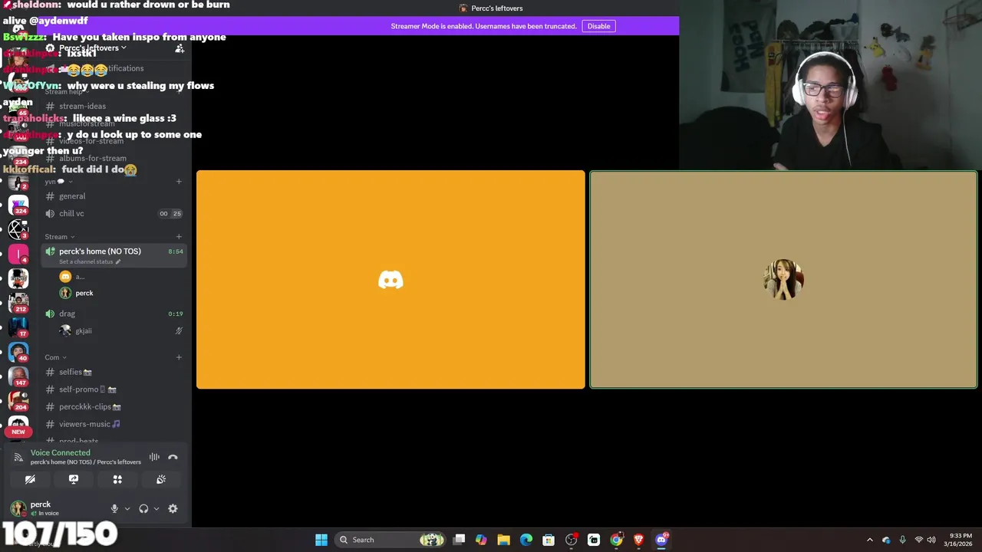Image resolution: width=982 pixels, height=552 pixels.
Task: Show hidden system tray icons
Action: click(869, 540)
